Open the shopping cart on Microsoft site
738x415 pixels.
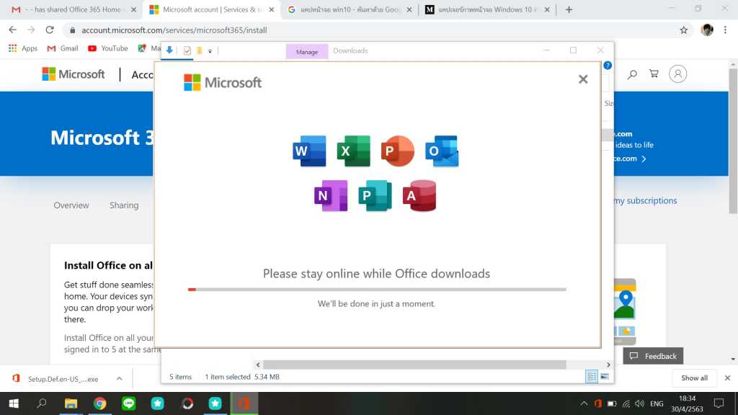coord(654,74)
